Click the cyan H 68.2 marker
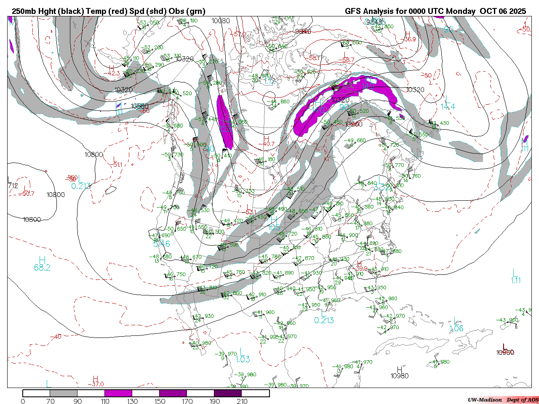This screenshot has width=539, height=404. [42, 264]
